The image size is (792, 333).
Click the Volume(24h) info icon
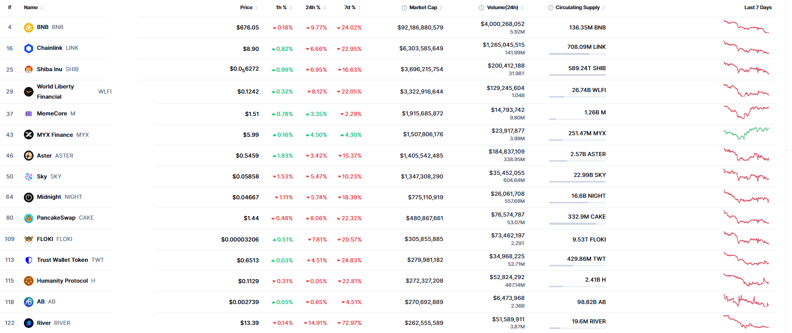481,8
